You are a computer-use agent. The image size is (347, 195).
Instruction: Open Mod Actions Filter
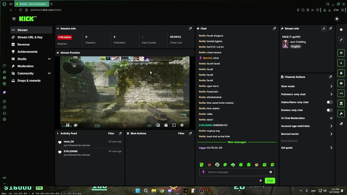pyautogui.click(x=181, y=133)
